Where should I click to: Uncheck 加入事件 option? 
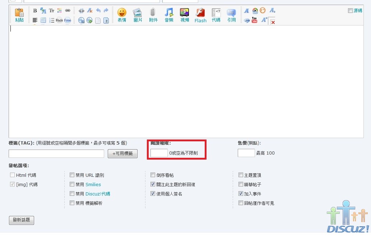[x=241, y=193]
